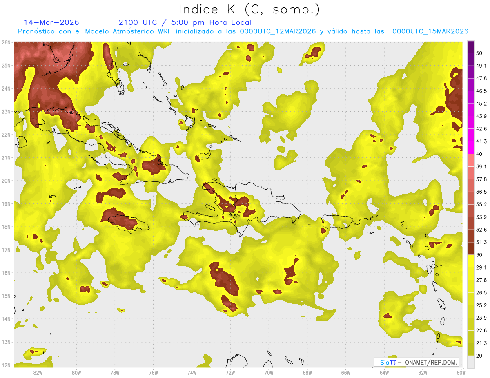Click the '46.5' value on the color scale

pyautogui.click(x=481, y=91)
